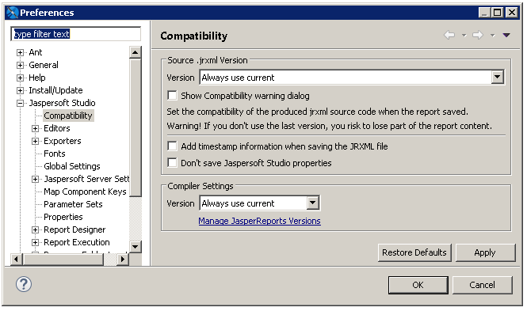Open the Compiler Settings Version dropdown
Viewport: 527px width, 311px height.
[x=312, y=203]
